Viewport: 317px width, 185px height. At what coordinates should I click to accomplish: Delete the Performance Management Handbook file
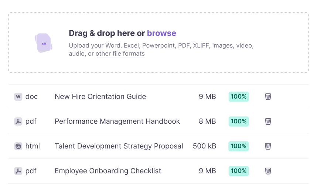268,121
